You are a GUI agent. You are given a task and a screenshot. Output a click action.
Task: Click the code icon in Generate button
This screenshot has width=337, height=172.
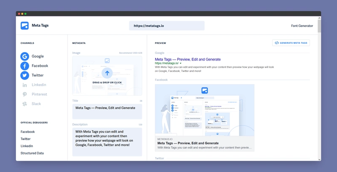(277, 43)
